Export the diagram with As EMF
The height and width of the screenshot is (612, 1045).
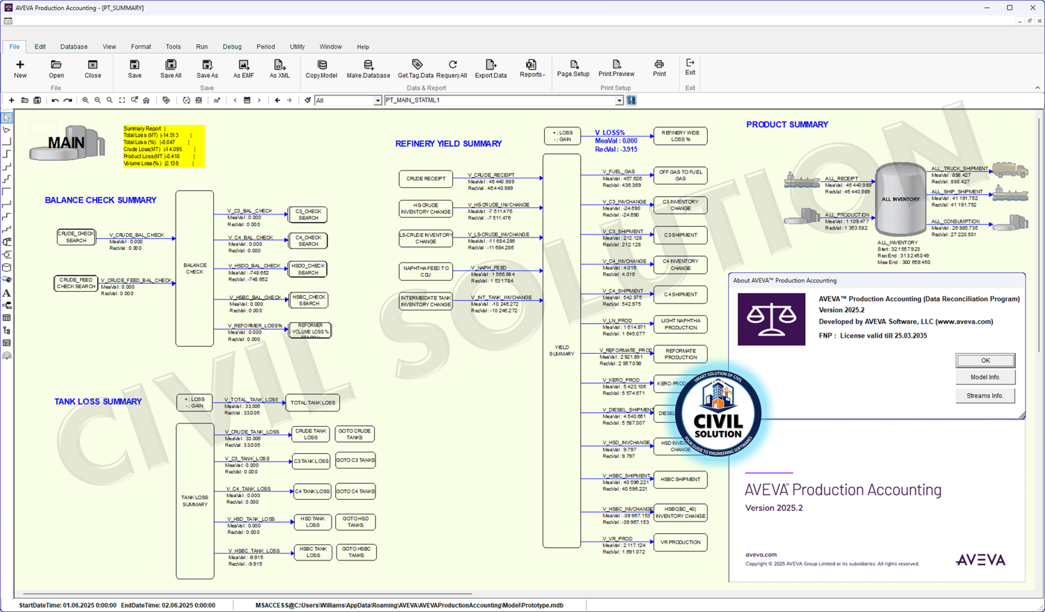(x=243, y=69)
